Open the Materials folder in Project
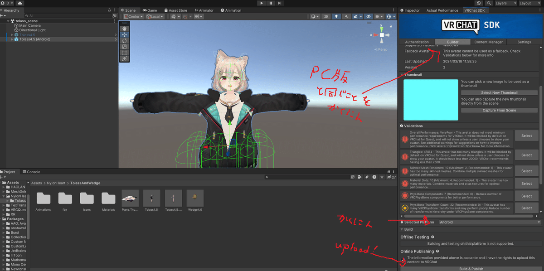Image resolution: width=544 pixels, height=271 pixels. pos(108,201)
